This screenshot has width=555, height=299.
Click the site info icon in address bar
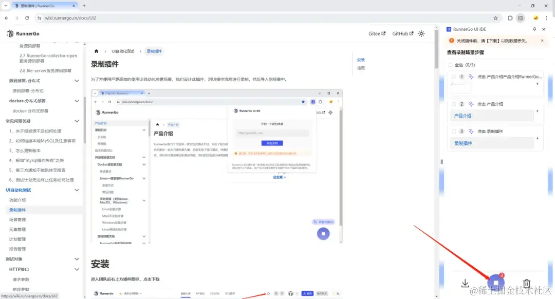39,18
